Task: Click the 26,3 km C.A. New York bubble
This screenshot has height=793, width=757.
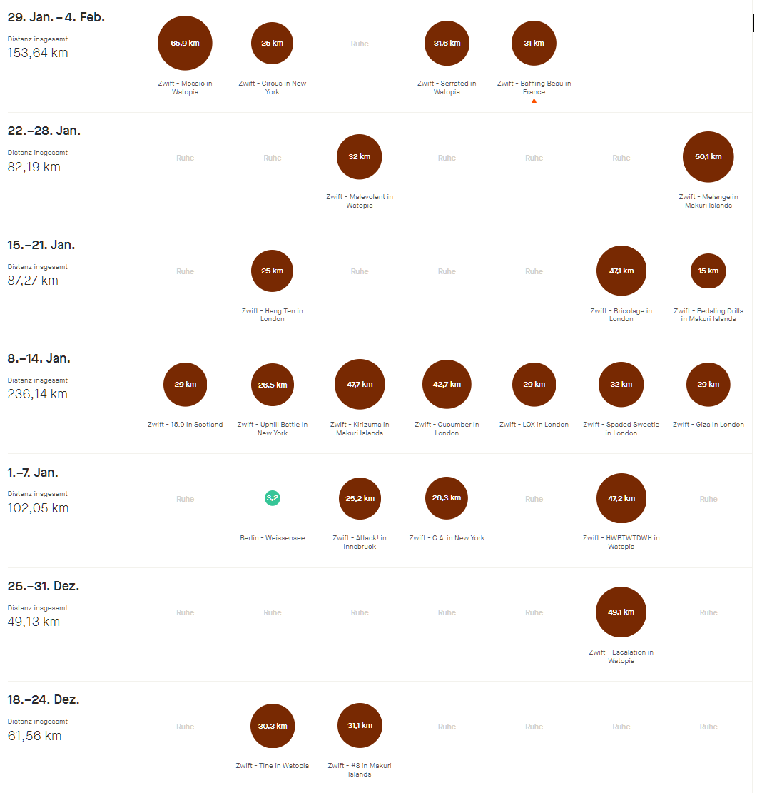Action: (x=447, y=498)
